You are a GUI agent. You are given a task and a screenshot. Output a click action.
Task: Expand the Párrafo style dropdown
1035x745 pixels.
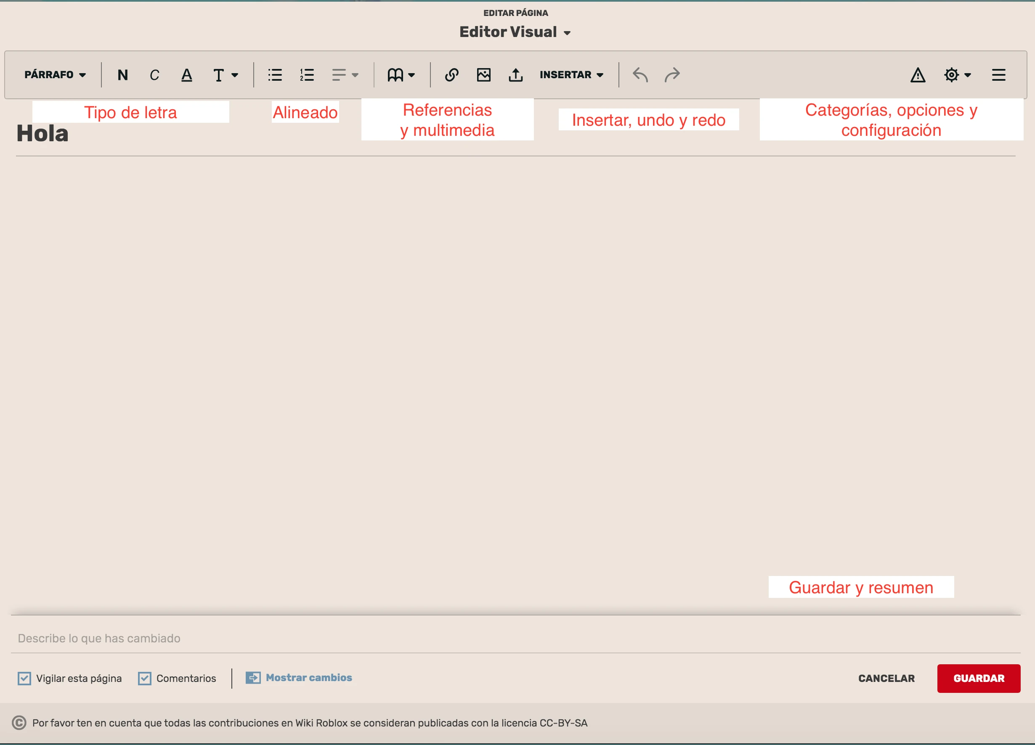click(x=55, y=75)
